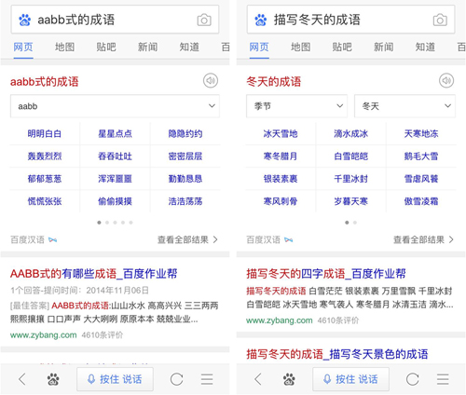Tap camera icon in right search bar

click(440, 20)
